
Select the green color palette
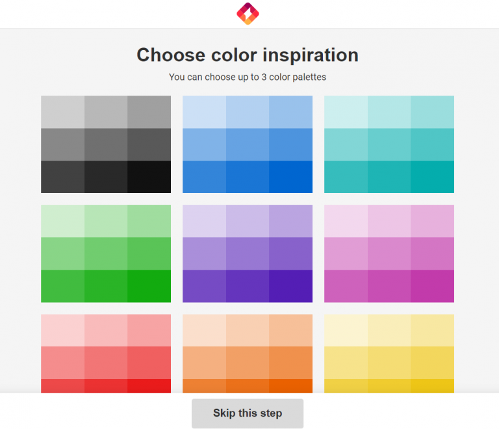(x=106, y=253)
